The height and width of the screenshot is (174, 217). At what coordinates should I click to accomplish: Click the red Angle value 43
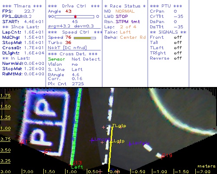(68, 11)
